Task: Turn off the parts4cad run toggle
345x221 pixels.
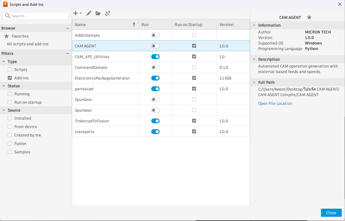Action: pyautogui.click(x=155, y=89)
